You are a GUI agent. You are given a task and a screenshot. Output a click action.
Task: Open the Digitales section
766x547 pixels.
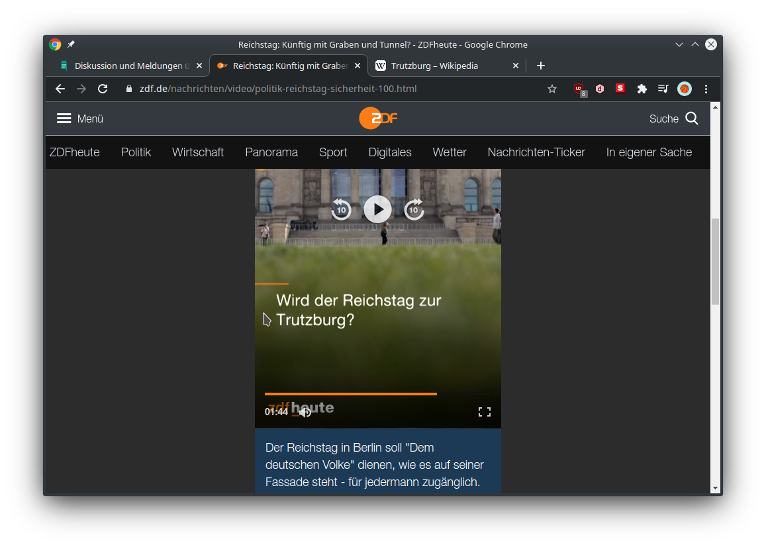[x=390, y=152]
